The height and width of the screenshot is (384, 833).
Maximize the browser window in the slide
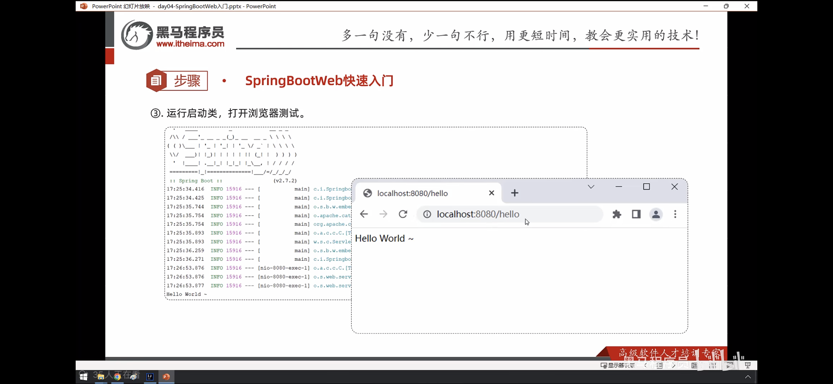tap(646, 187)
